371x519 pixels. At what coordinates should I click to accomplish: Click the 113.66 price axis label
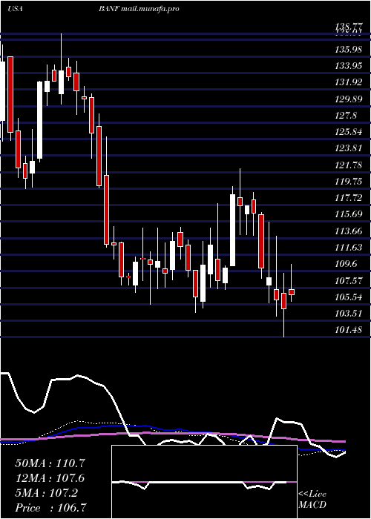pos(348,231)
